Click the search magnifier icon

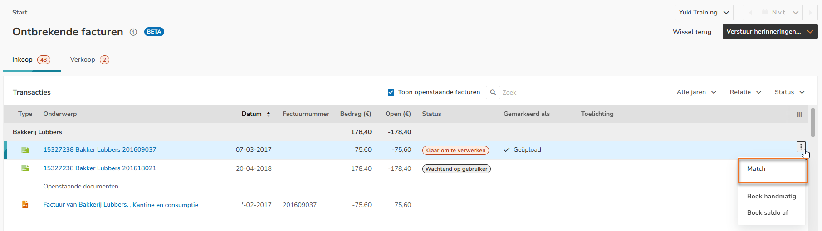[493, 92]
